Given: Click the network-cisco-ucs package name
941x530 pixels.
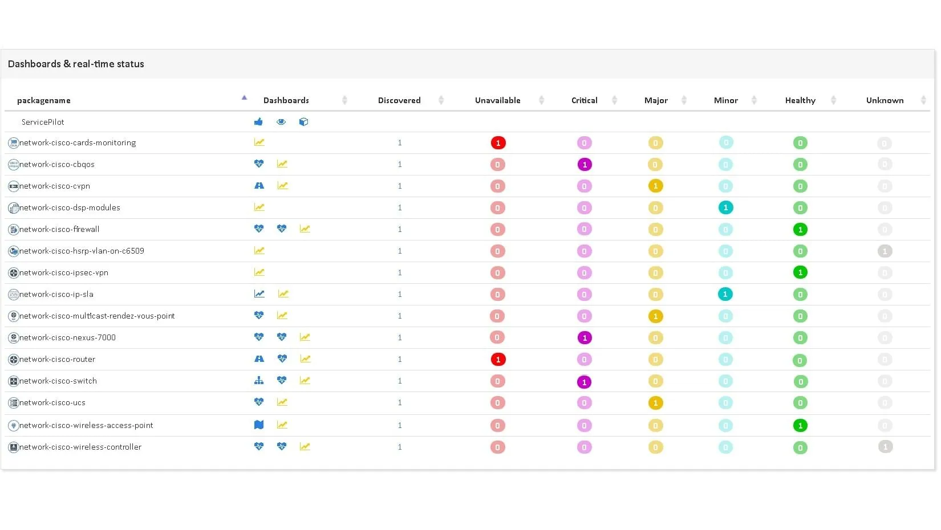Looking at the screenshot, I should coord(52,402).
